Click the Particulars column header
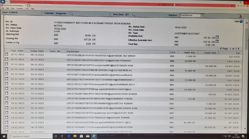249x139 pixels. coord(73,52)
